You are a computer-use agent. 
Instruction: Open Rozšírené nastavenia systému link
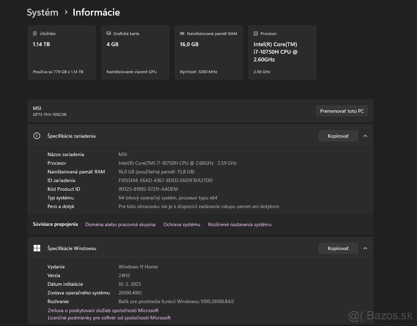(240, 225)
